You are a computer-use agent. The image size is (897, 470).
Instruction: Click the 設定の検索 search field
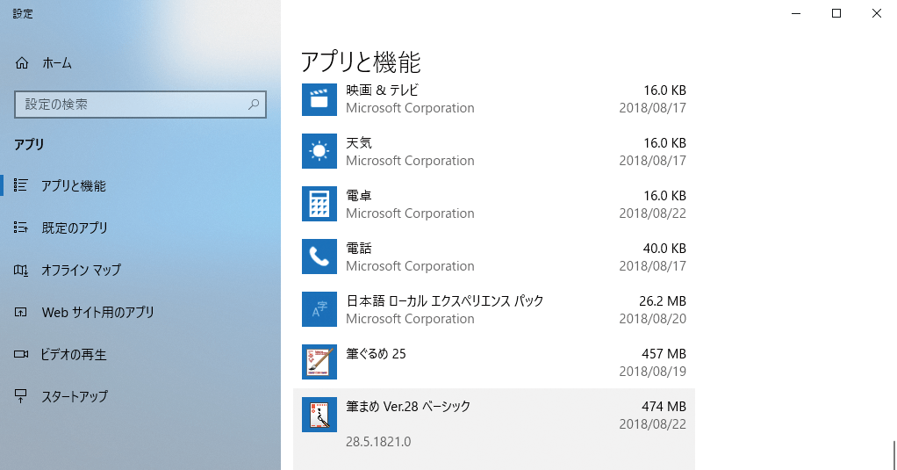[x=140, y=105]
